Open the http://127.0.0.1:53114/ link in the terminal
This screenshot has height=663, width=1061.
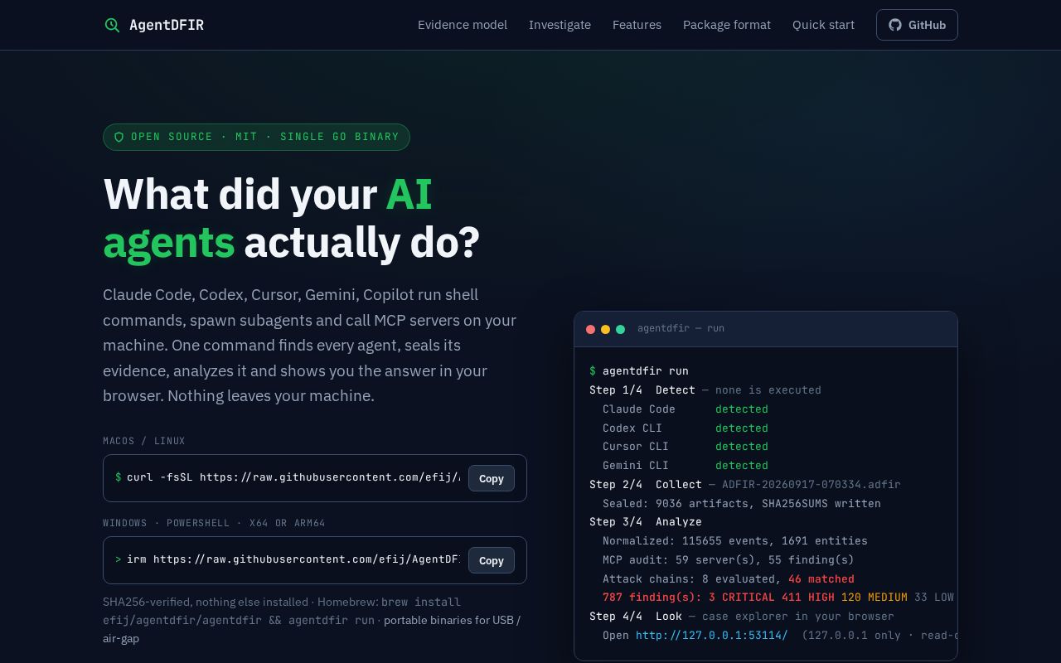[x=711, y=635]
